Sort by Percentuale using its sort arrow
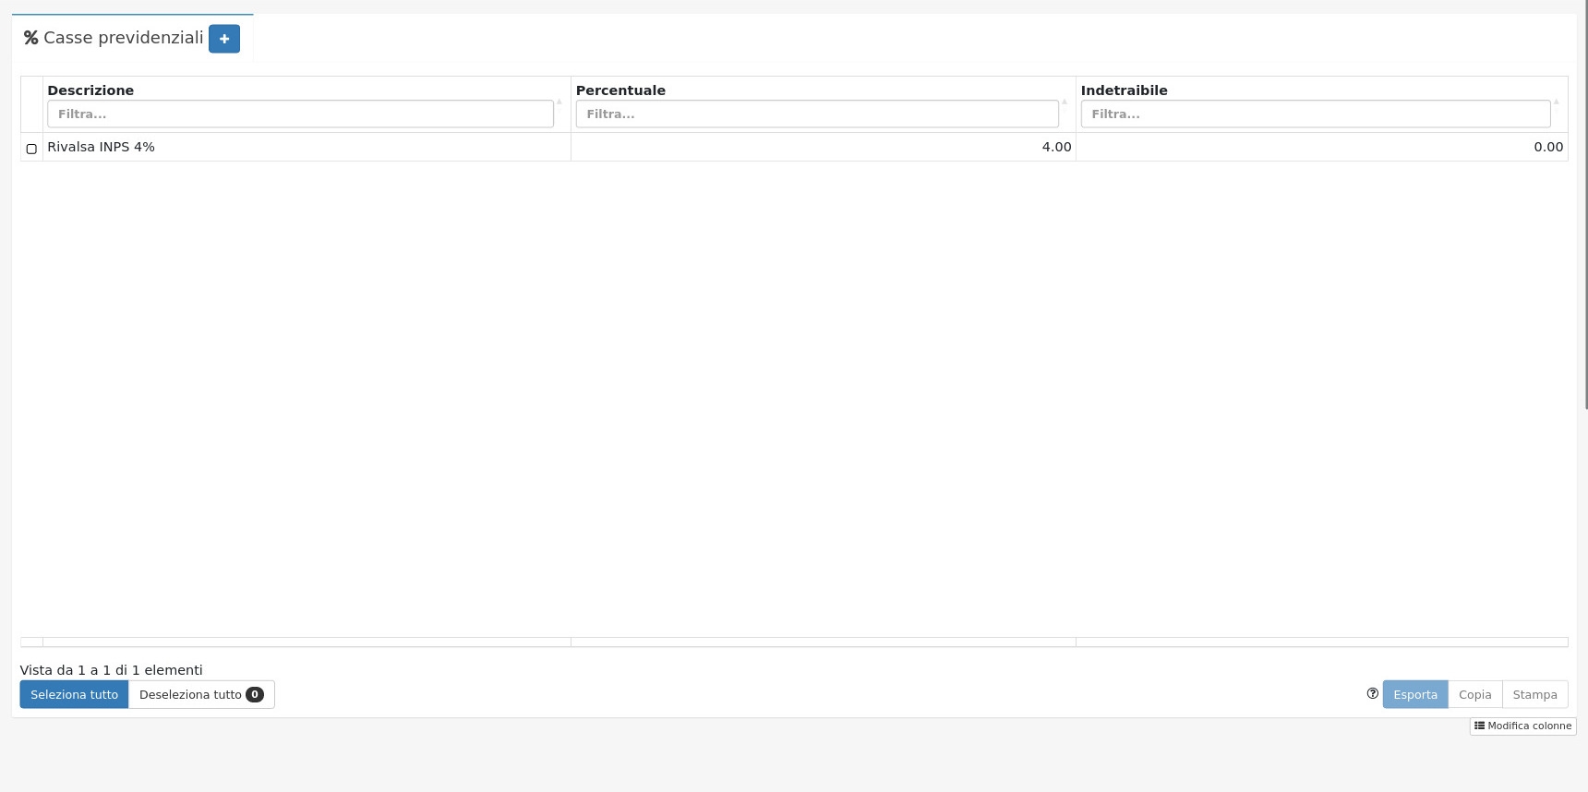Viewport: 1588px width, 792px height. point(1064,102)
